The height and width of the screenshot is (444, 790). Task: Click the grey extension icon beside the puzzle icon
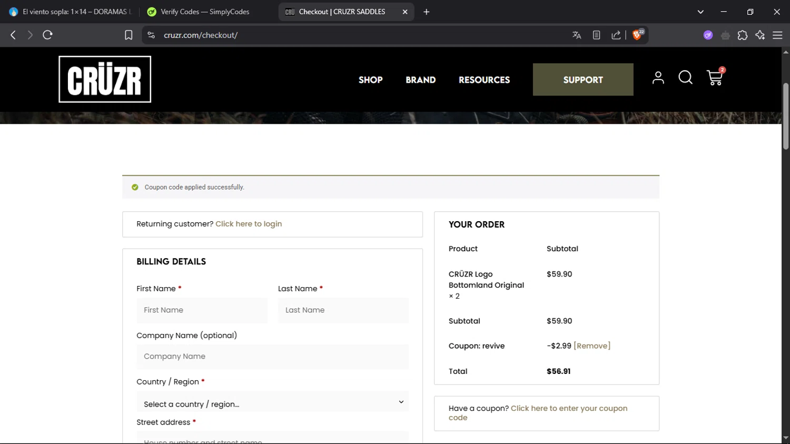coord(725,35)
